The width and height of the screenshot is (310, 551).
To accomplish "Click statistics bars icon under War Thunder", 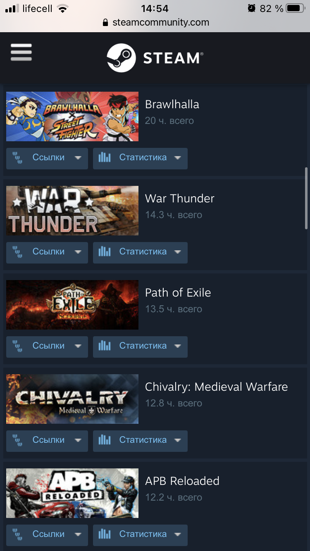I will (x=105, y=252).
